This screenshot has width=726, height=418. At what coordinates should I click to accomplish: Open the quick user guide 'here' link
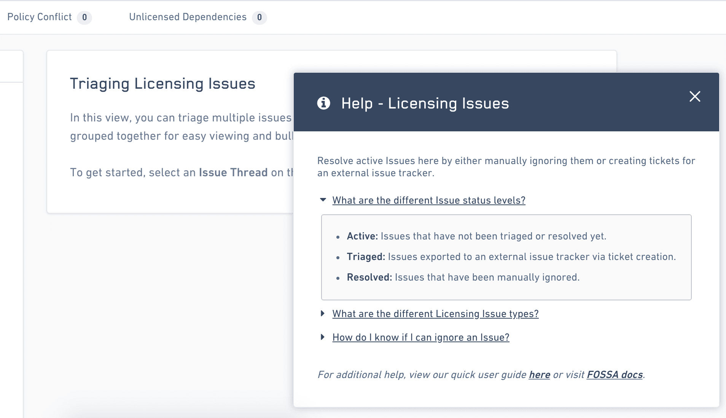(539, 375)
